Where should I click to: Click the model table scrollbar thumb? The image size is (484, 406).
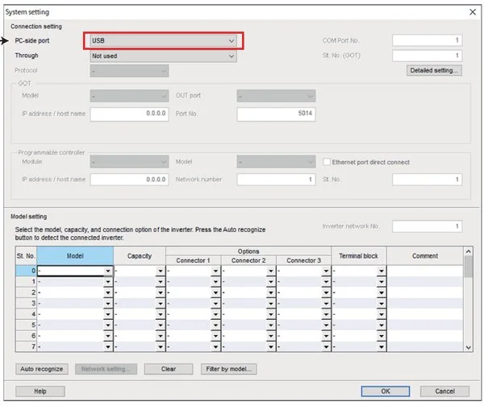[468, 267]
